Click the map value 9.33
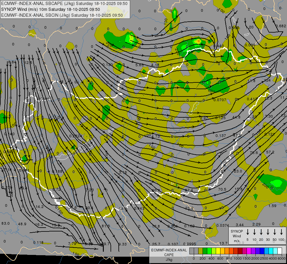Viewport: 287px width, 264px height. [x=123, y=244]
